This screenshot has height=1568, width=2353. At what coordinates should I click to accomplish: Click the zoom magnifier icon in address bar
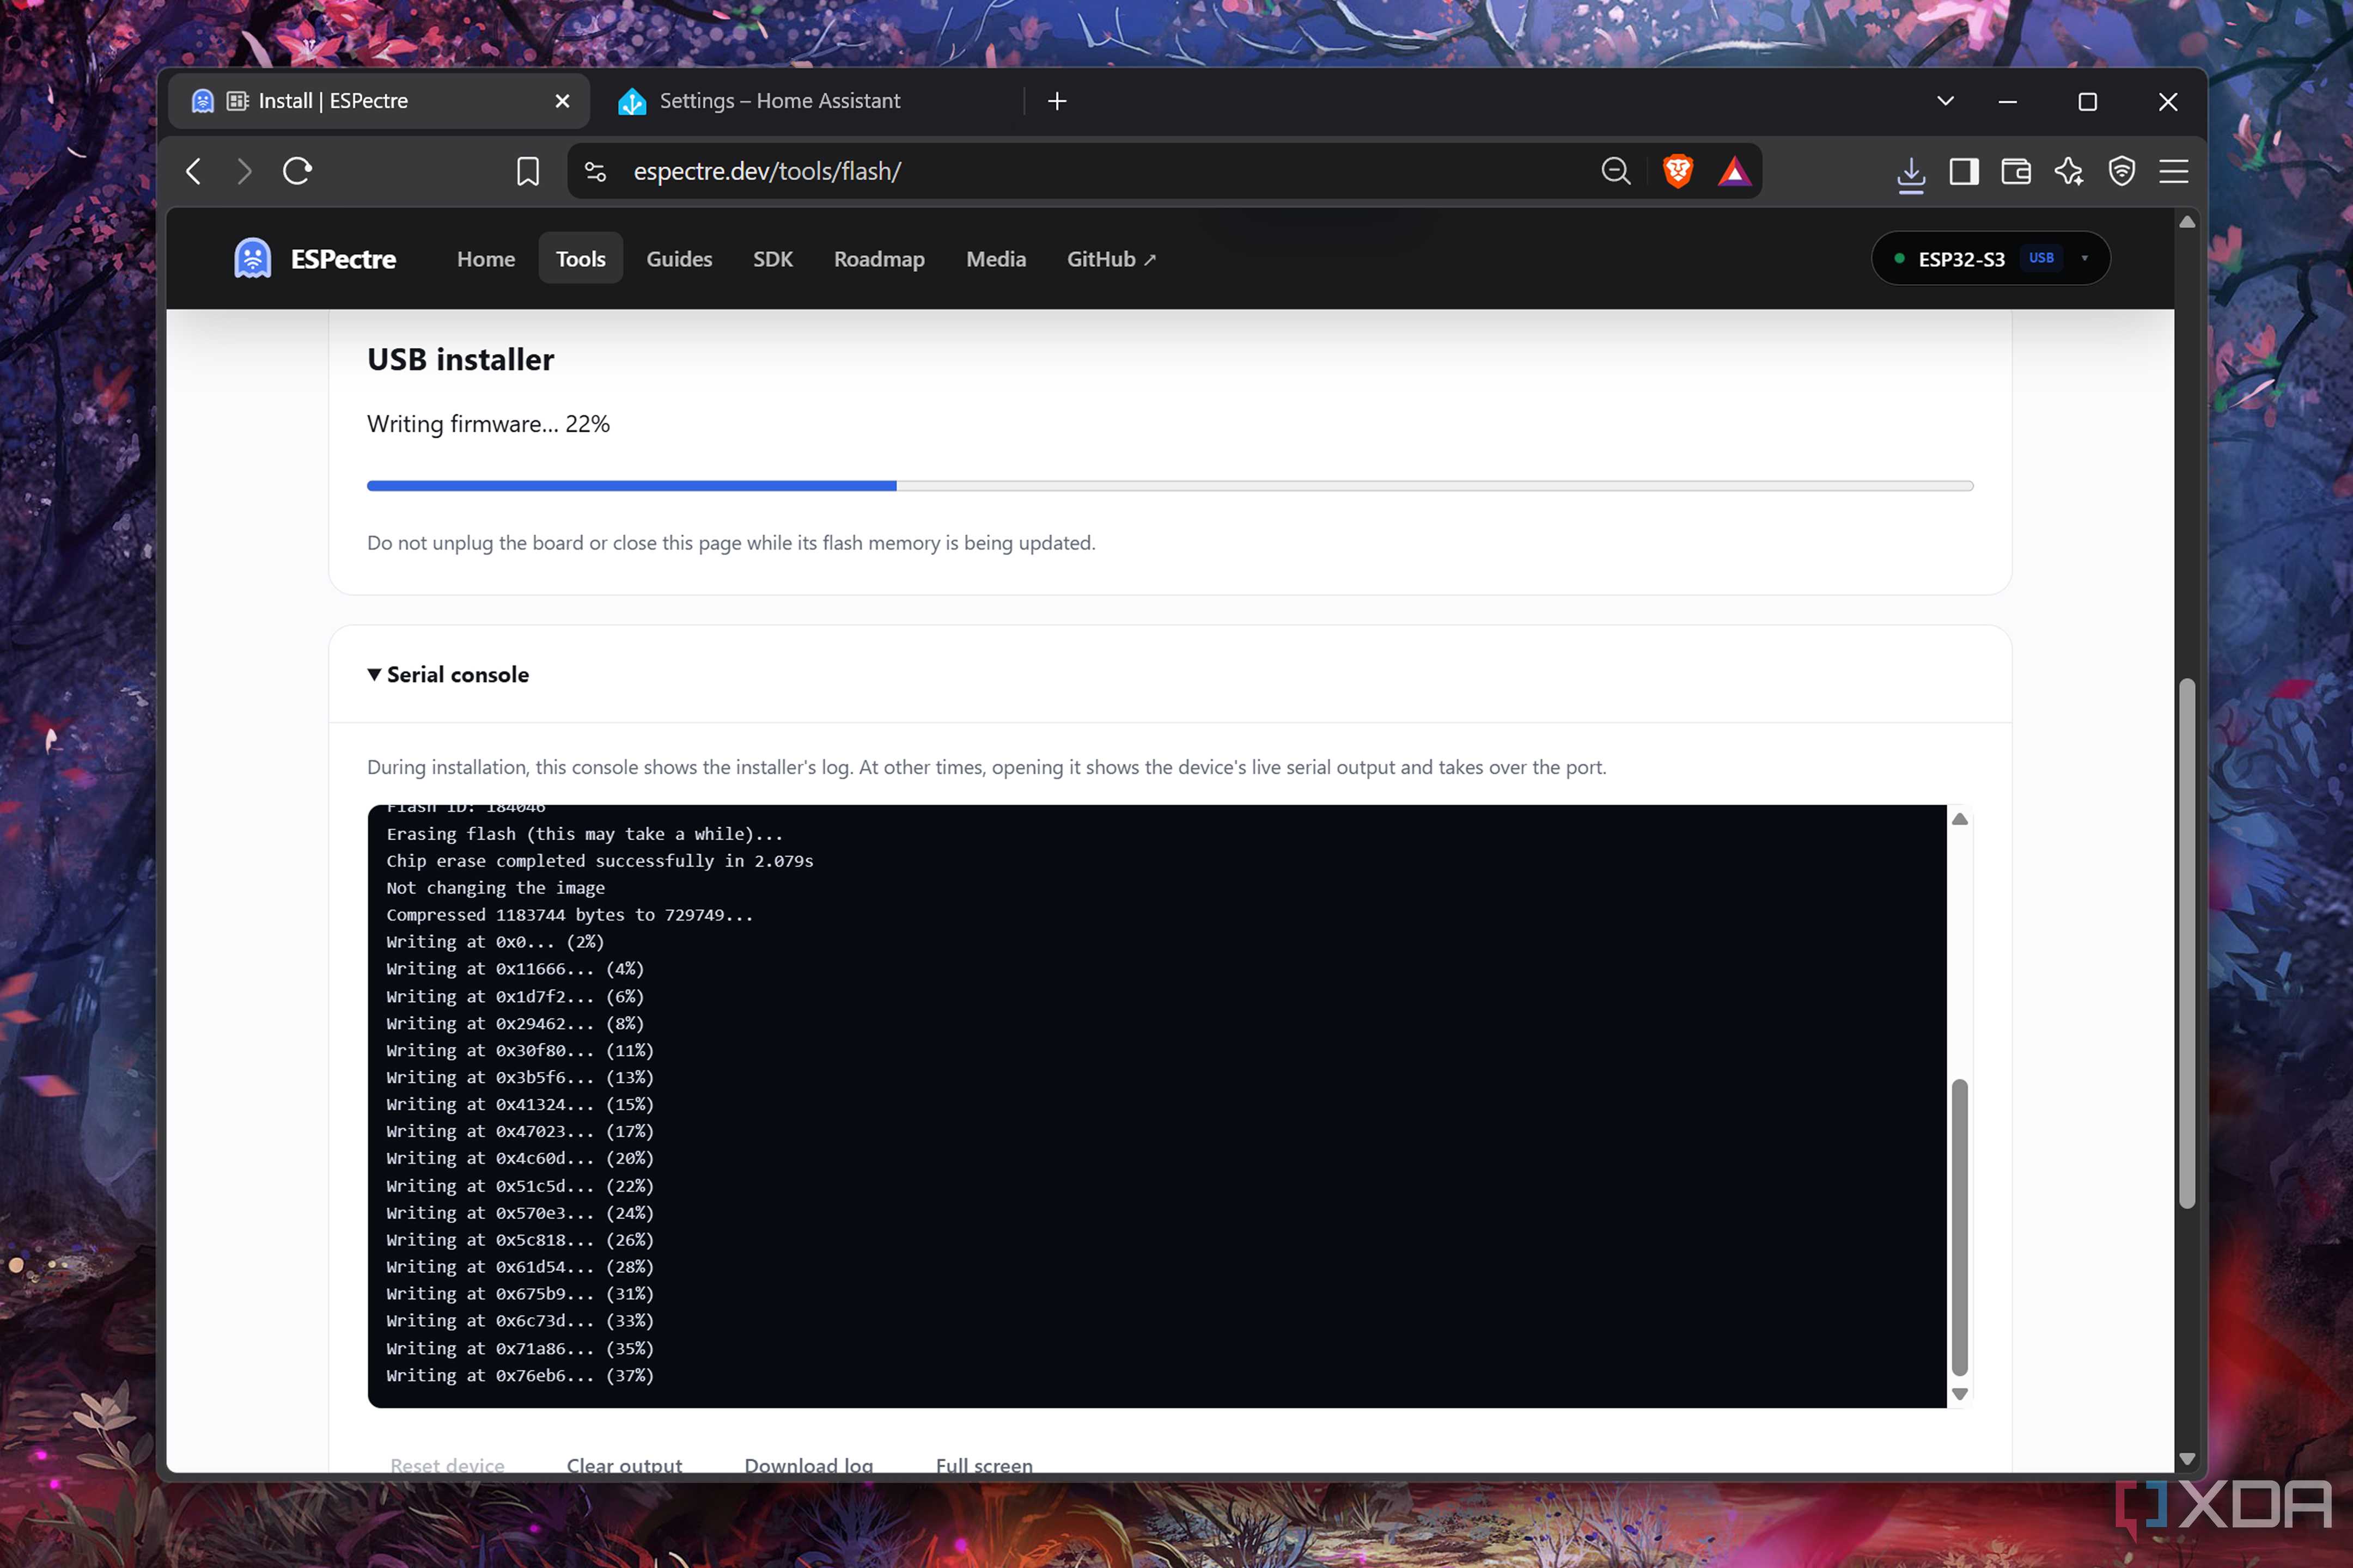click(x=1616, y=171)
